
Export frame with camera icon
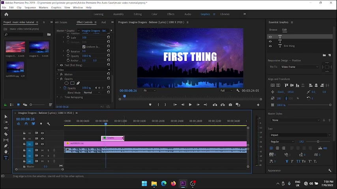pyautogui.click(x=230, y=105)
